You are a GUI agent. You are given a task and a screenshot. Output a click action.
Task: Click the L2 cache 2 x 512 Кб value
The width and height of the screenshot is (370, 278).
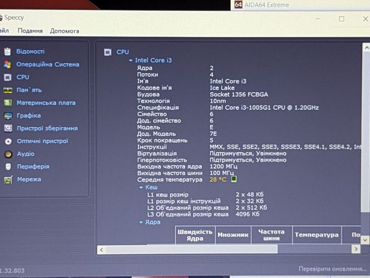tap(251, 207)
